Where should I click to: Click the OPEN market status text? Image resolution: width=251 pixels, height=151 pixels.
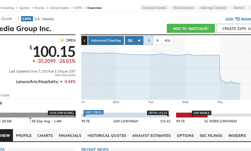click(71, 40)
